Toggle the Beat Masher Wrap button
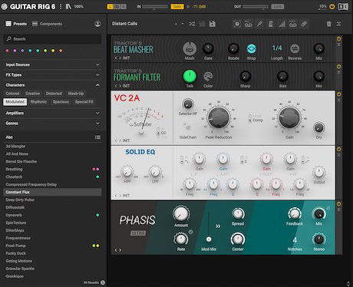353x287 pixels. click(251, 48)
